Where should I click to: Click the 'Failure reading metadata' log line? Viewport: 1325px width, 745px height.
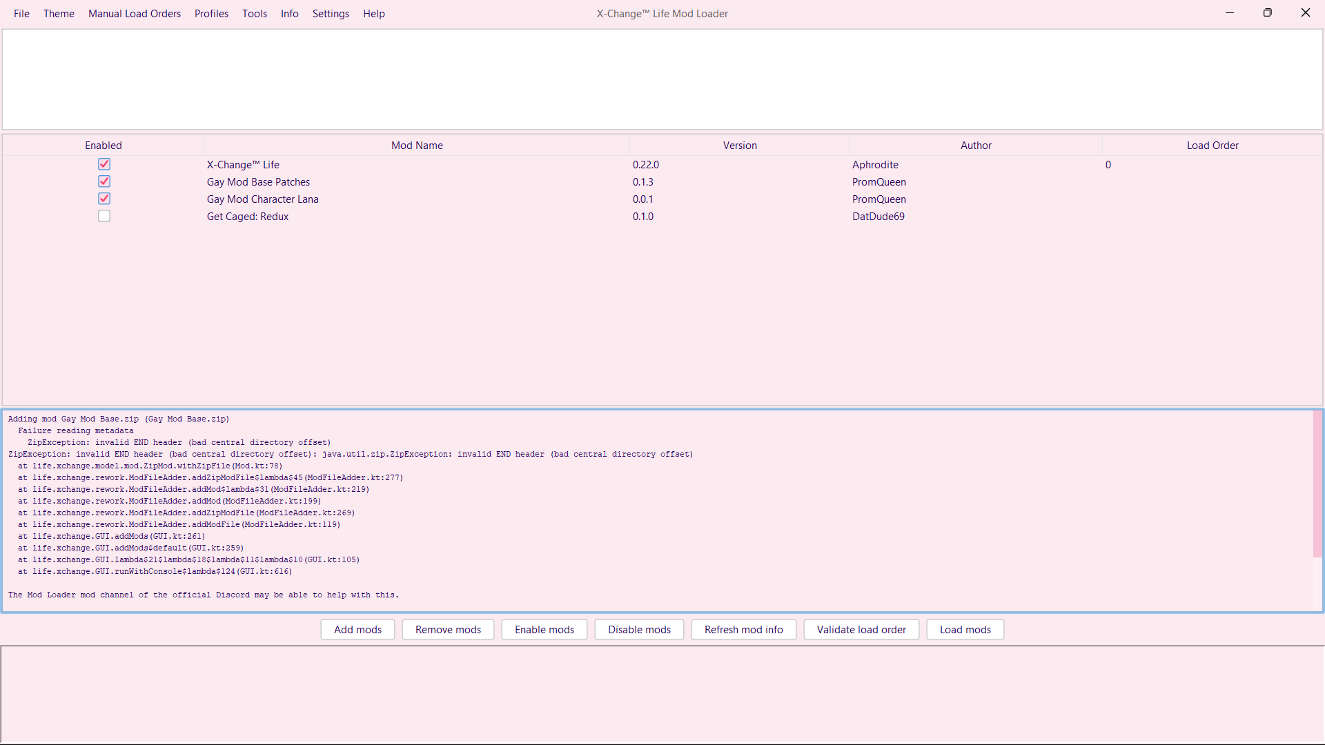point(76,430)
